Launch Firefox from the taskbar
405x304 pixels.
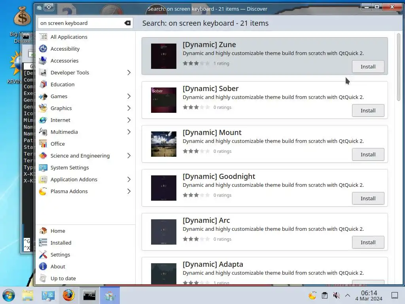(x=69, y=295)
